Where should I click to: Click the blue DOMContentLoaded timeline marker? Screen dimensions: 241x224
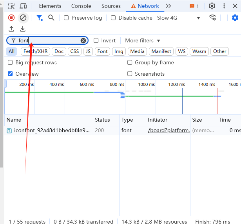pyautogui.click(x=183, y=101)
